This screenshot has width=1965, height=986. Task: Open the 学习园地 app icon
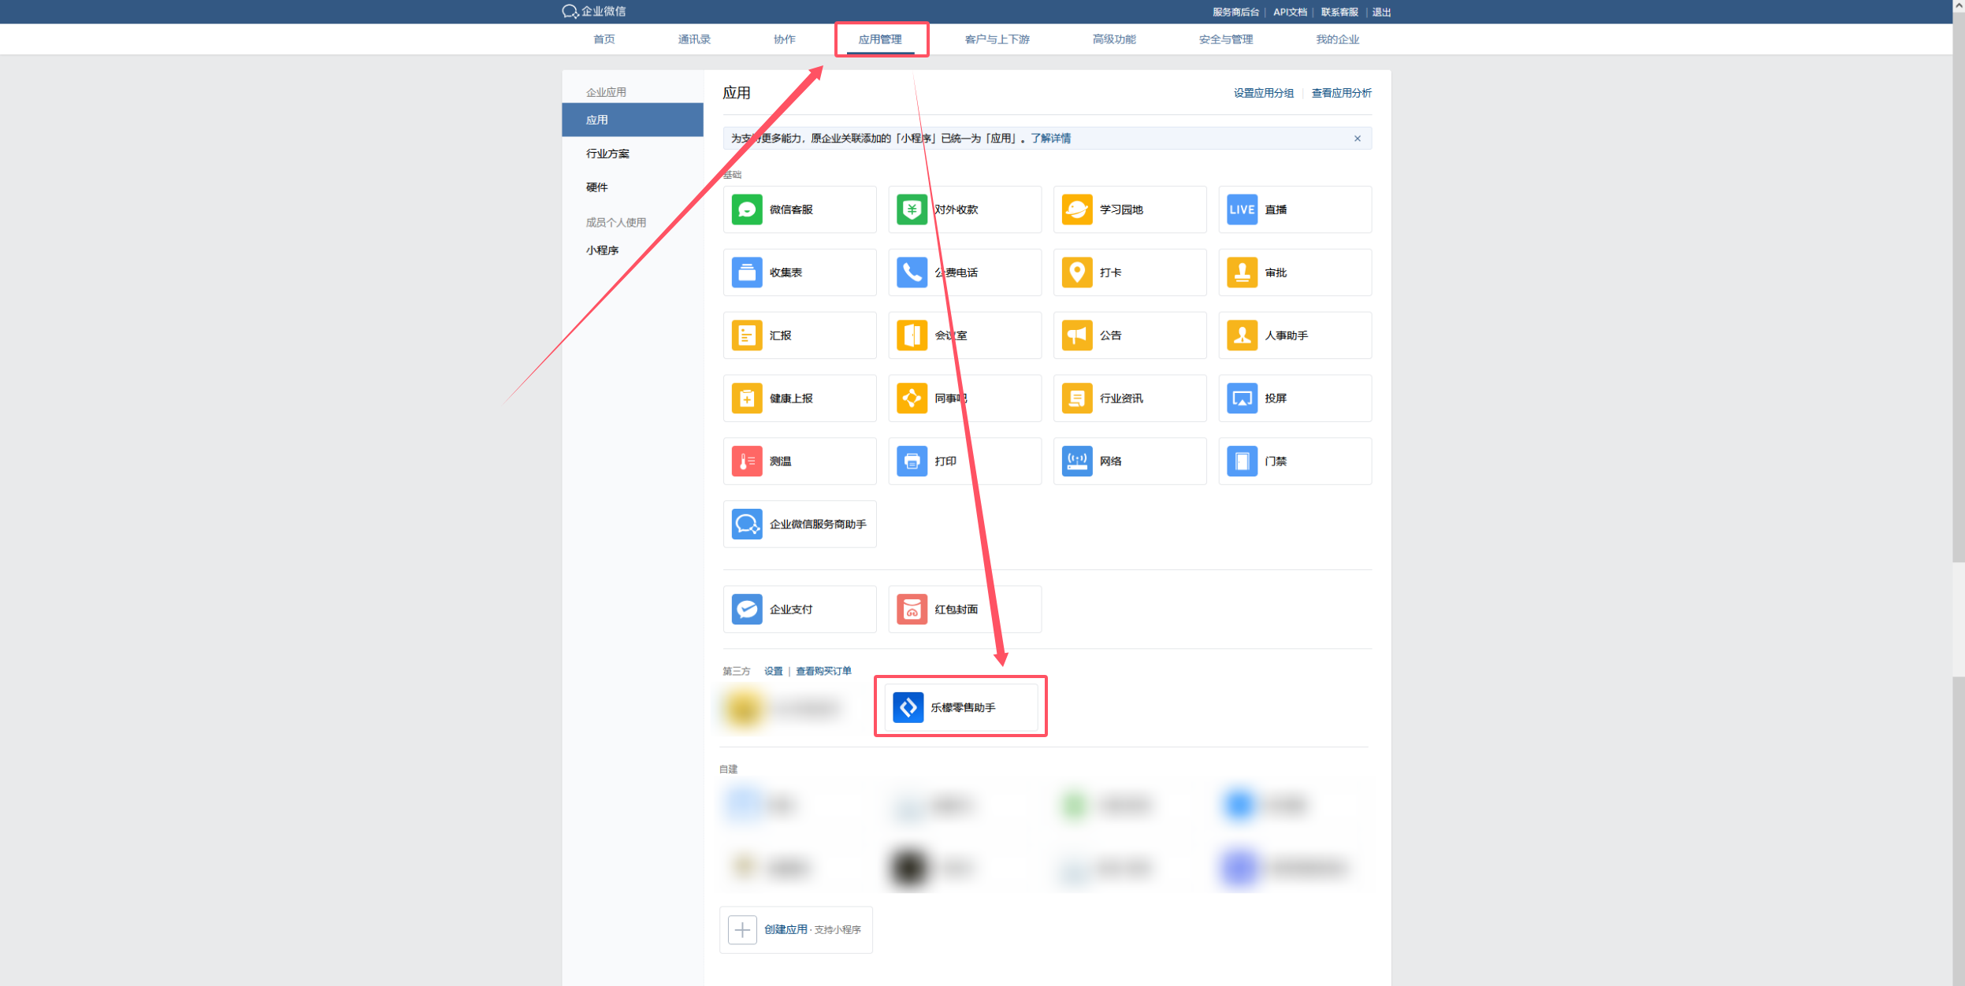point(1076,209)
